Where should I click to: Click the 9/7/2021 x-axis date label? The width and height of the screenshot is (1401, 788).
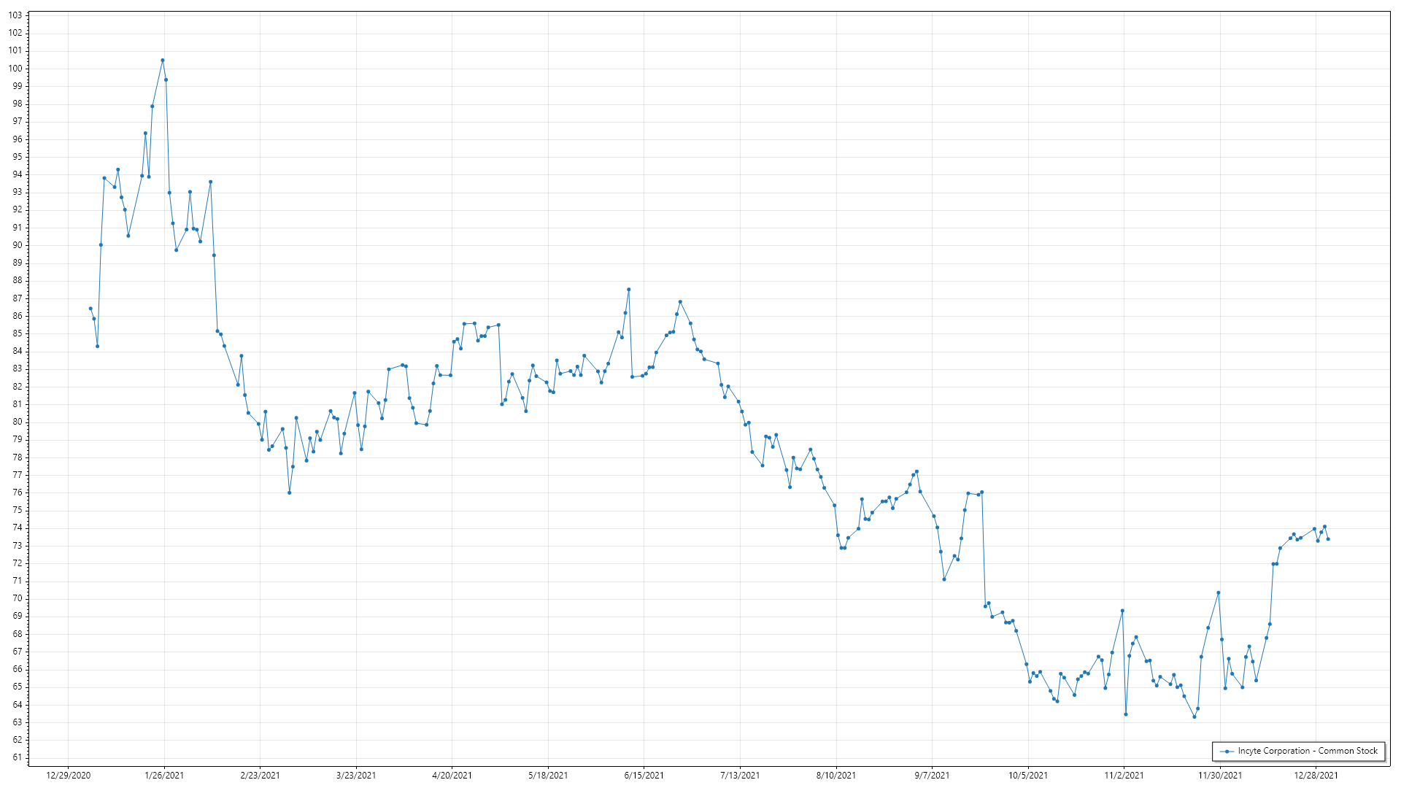click(x=932, y=775)
